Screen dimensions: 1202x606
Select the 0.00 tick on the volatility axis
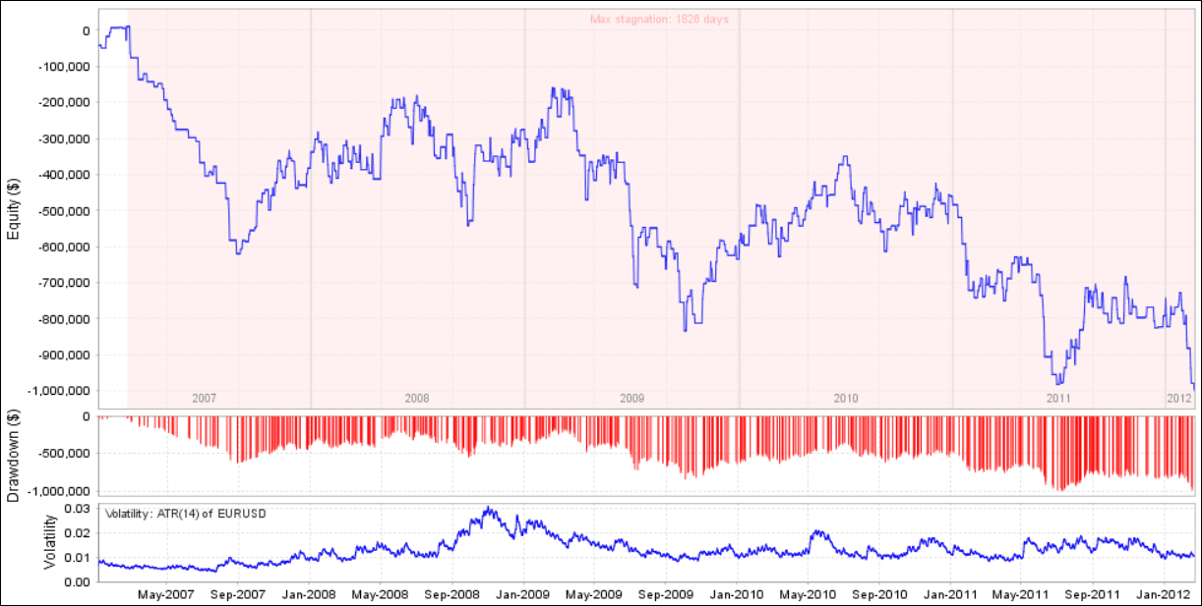[x=76, y=581]
